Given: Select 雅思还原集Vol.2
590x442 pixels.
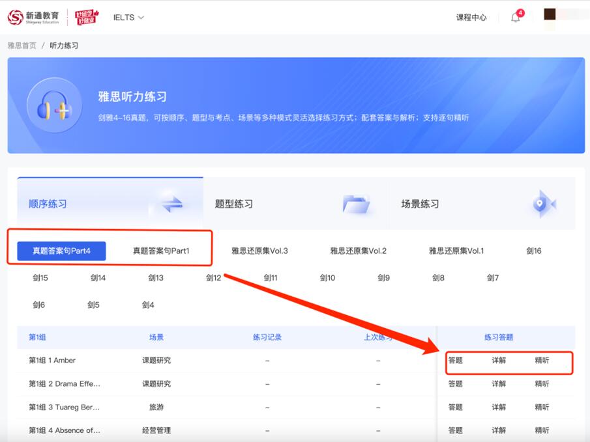Looking at the screenshot, I should 358,251.
